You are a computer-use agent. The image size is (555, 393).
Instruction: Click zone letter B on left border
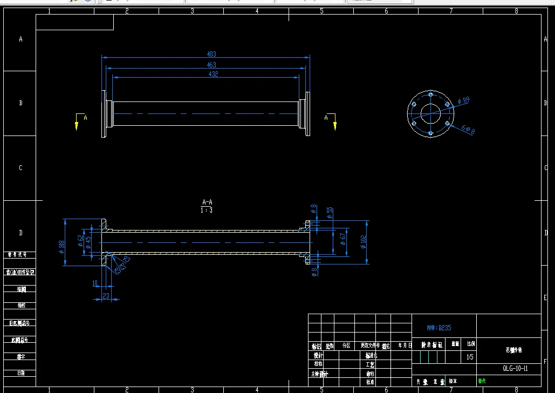pos(20,103)
